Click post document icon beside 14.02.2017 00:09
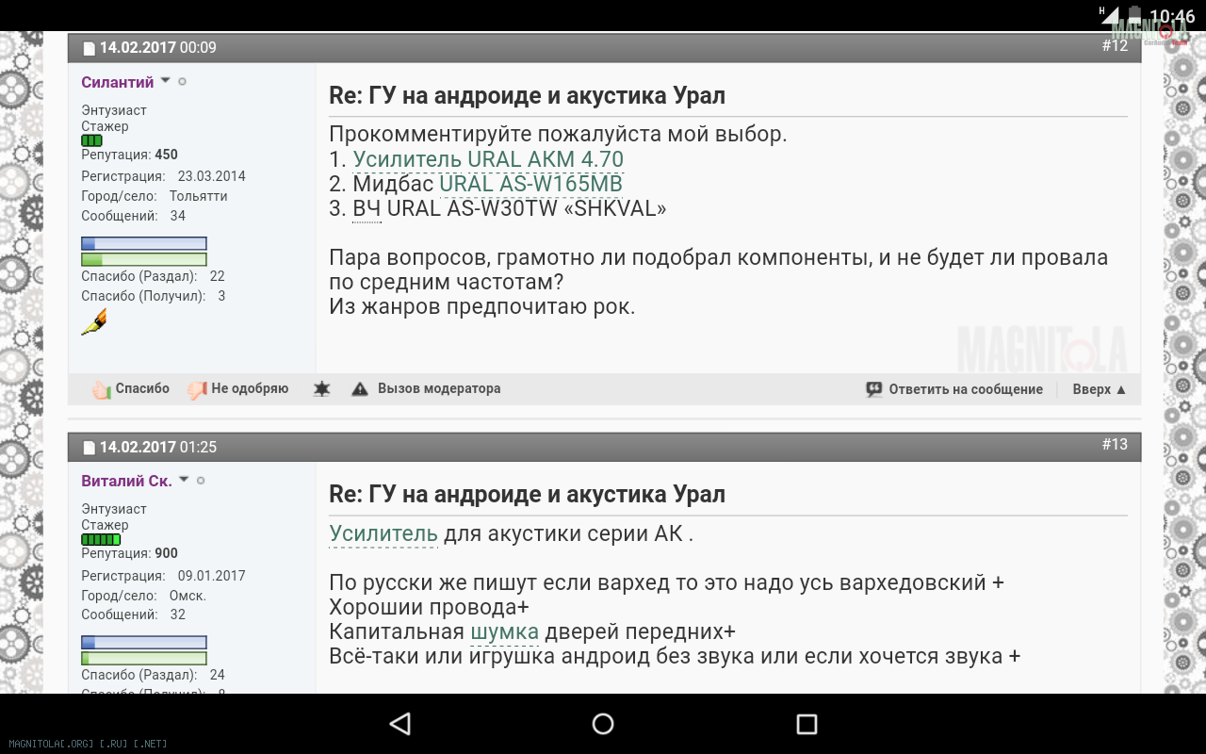The width and height of the screenshot is (1206, 754). [90, 48]
